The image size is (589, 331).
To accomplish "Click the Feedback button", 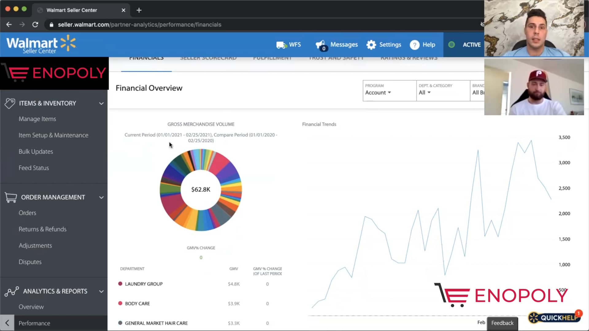I will pos(502,323).
